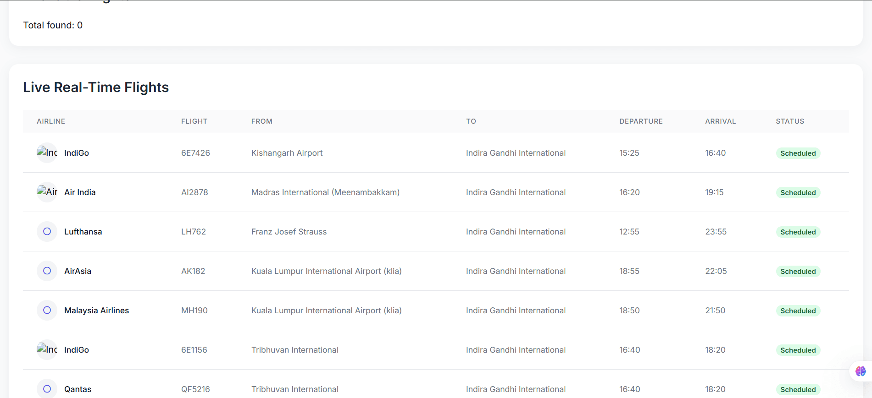Click "Kishangarh Airport" origin cell
Viewport: 872px width, 398px height.
click(x=287, y=153)
